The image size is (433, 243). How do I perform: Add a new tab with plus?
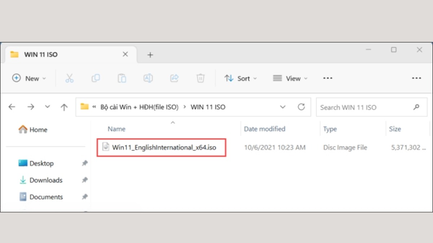150,55
